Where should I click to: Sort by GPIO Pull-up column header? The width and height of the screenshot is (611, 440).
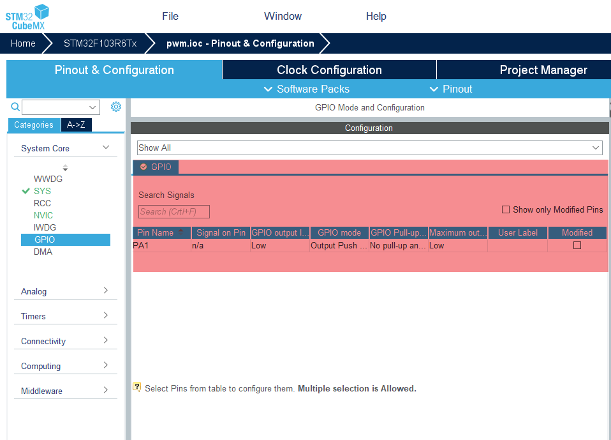pyautogui.click(x=399, y=233)
